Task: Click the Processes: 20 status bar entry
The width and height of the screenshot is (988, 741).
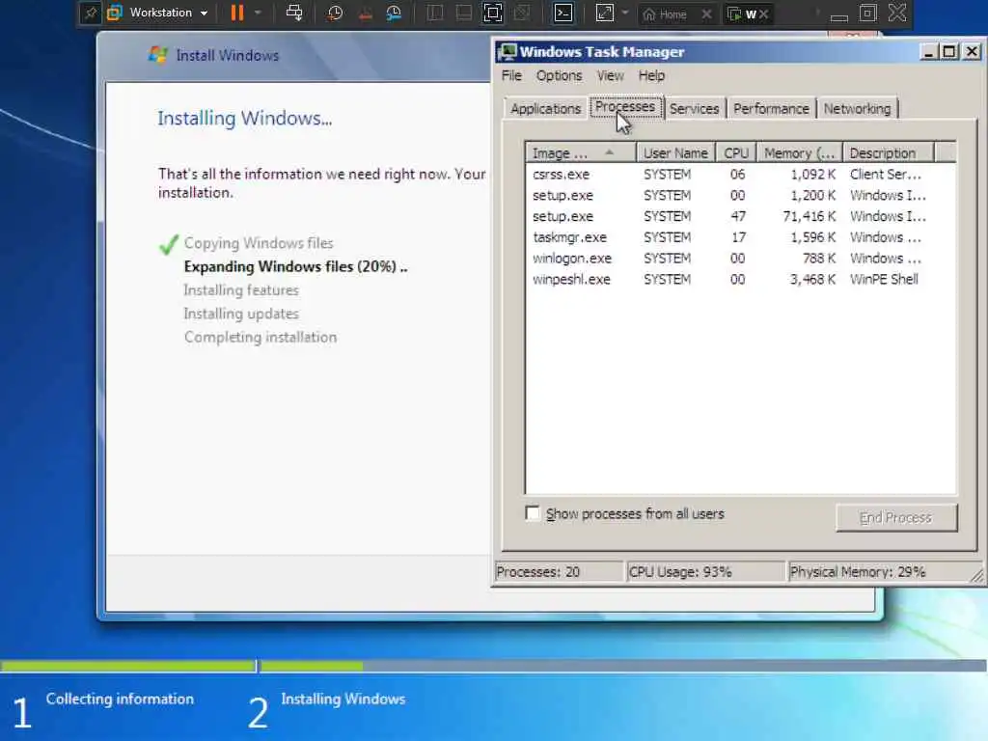Action: [x=559, y=571]
